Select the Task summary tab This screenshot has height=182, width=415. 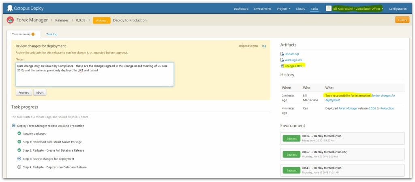coord(23,34)
